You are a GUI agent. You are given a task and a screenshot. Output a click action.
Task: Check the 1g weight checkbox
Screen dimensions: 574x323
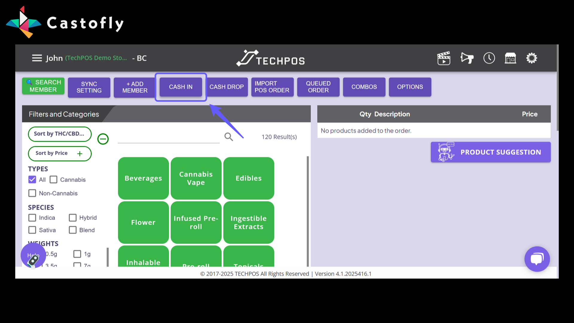click(77, 254)
